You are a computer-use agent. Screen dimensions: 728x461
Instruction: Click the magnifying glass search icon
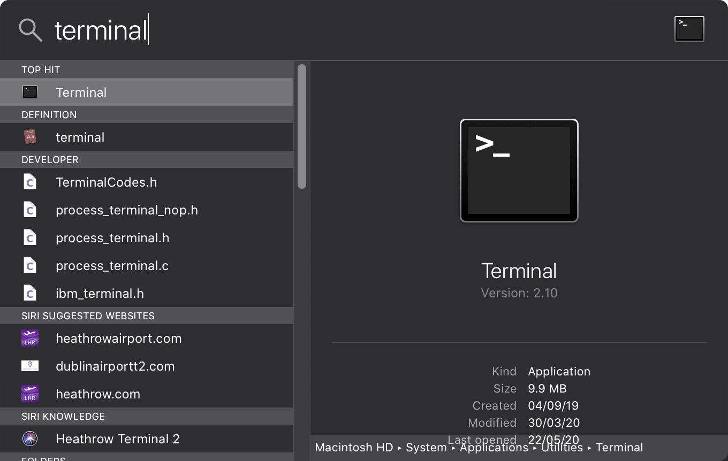point(31,30)
